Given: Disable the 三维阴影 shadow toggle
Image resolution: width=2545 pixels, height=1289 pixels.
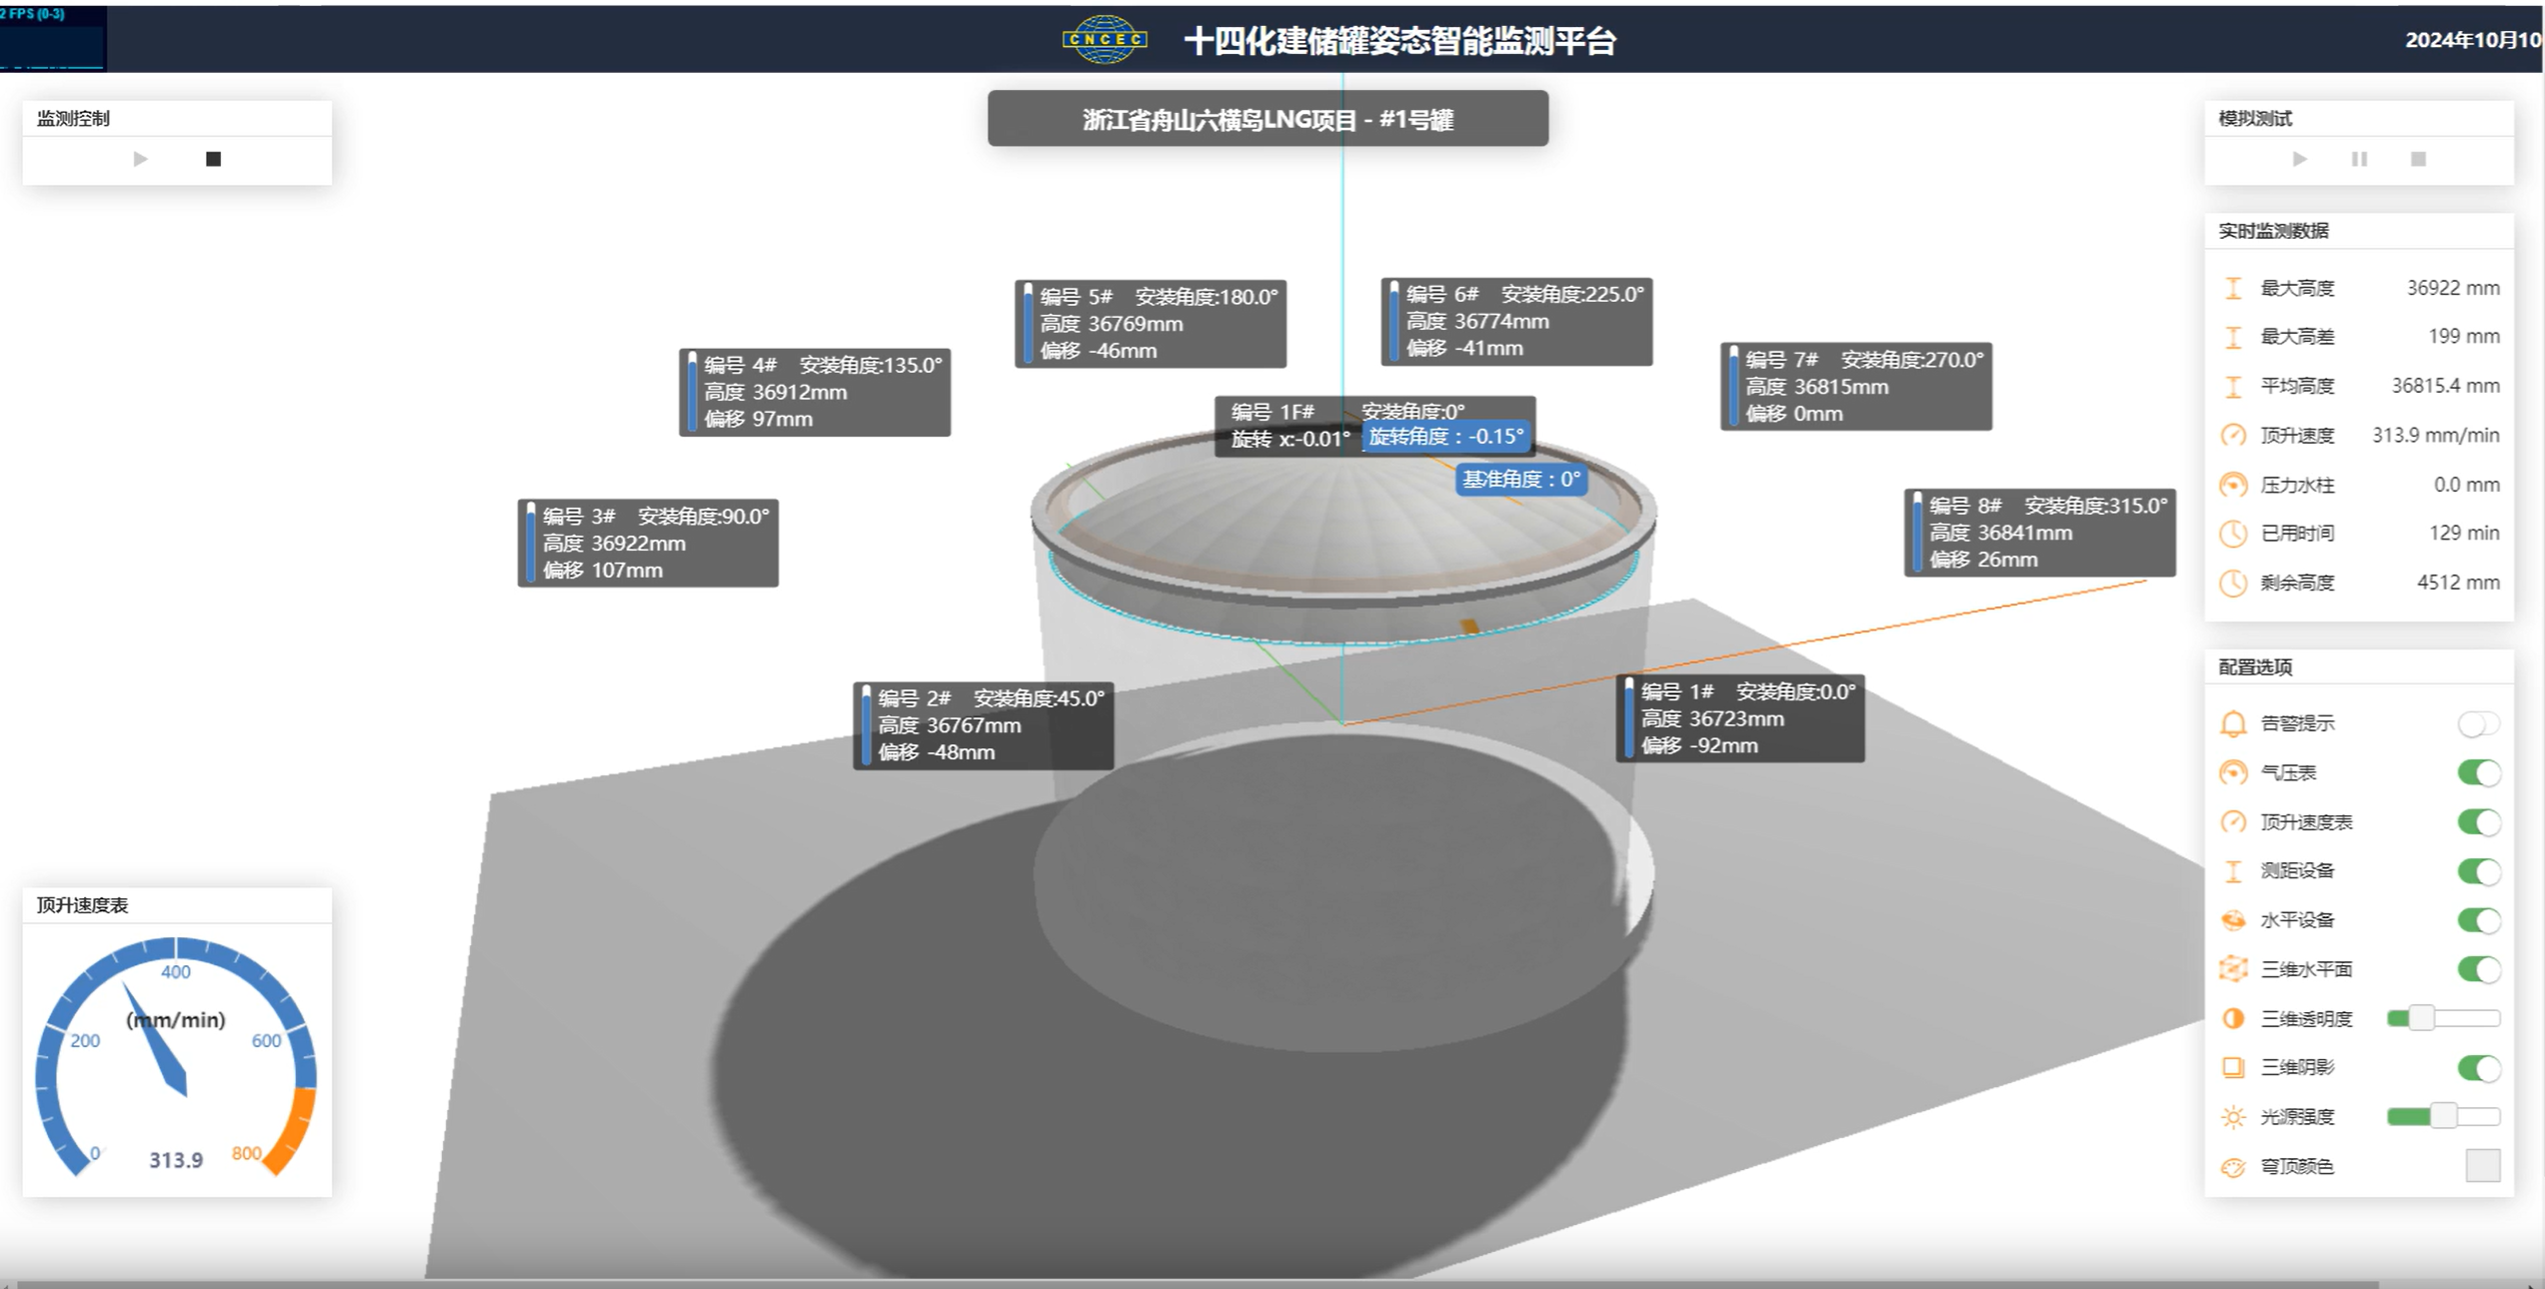Looking at the screenshot, I should (2478, 1067).
